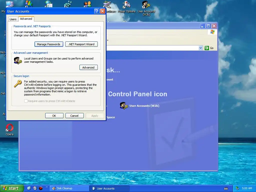Viewport: 256px width, 192px height.
Task: Launch the .NET Passport Wizard
Action: click(81, 44)
